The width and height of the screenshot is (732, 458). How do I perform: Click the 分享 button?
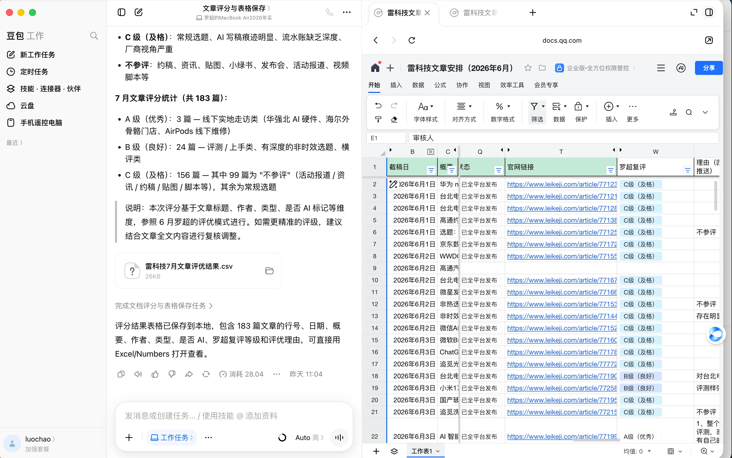(x=709, y=68)
